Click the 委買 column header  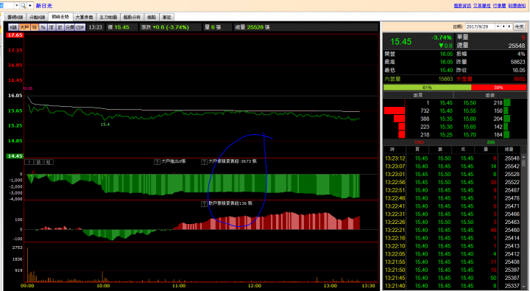click(x=418, y=95)
